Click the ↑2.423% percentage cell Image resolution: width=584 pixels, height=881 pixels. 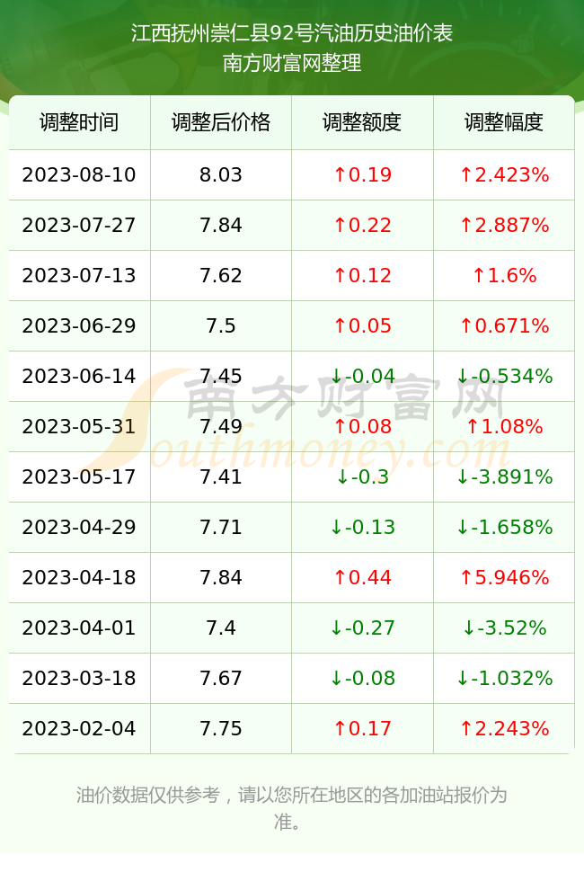point(504,174)
